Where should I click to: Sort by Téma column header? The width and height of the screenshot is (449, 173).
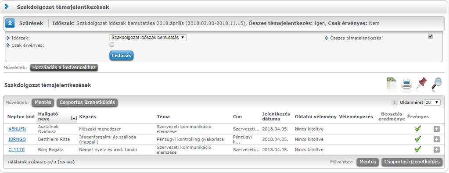163,117
